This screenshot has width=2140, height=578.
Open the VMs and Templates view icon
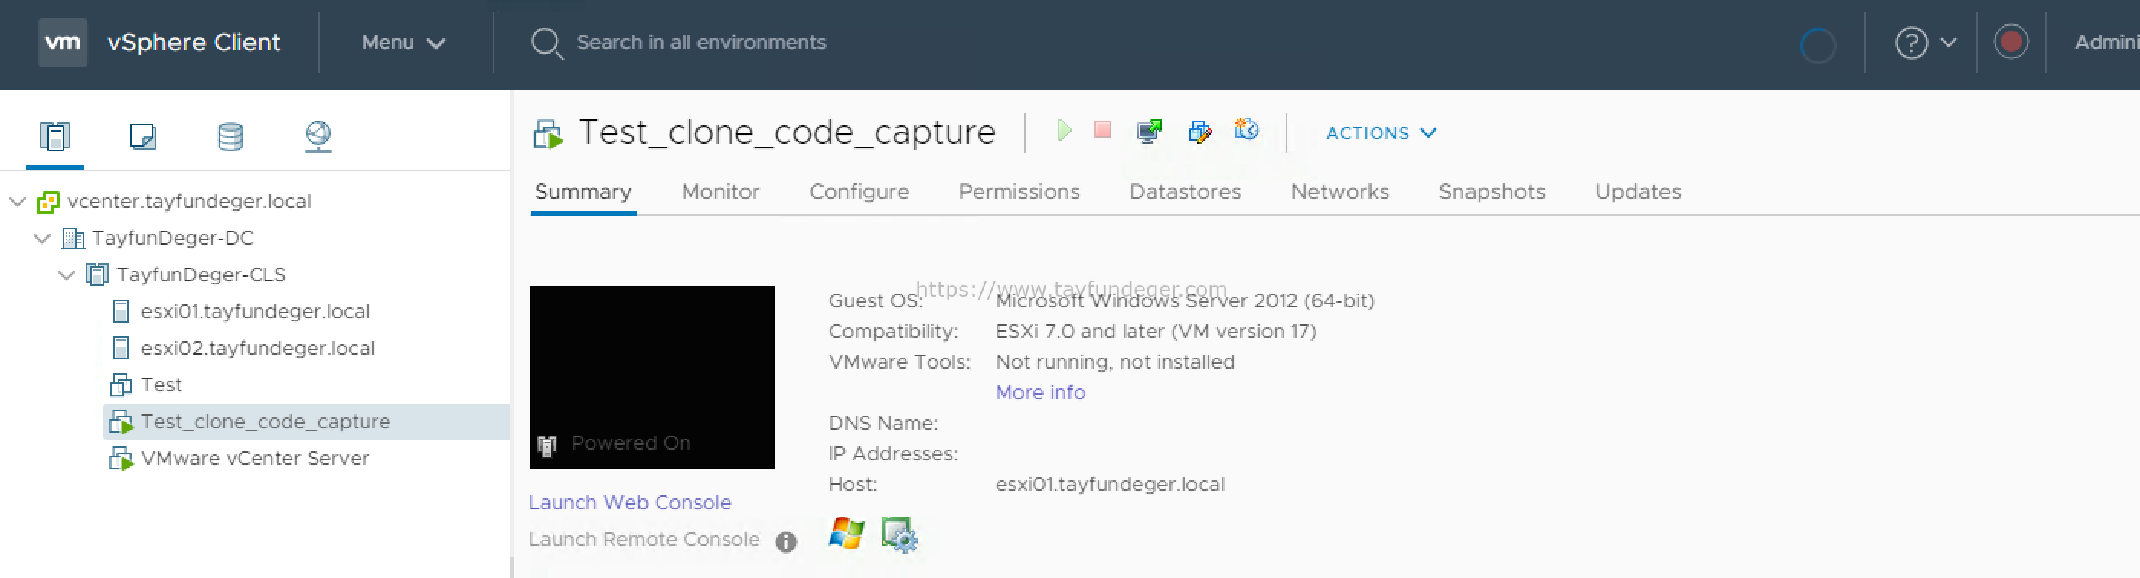[143, 136]
